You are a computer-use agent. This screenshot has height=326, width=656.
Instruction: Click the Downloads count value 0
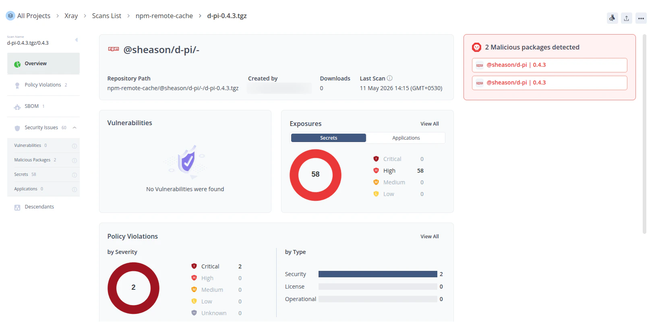[322, 88]
